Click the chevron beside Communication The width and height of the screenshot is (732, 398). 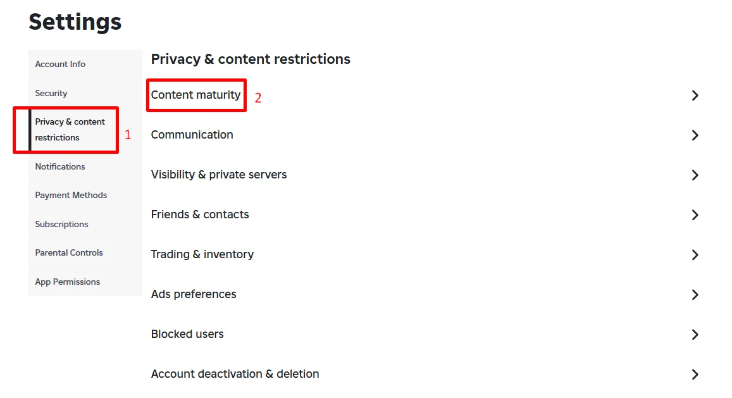pyautogui.click(x=695, y=135)
